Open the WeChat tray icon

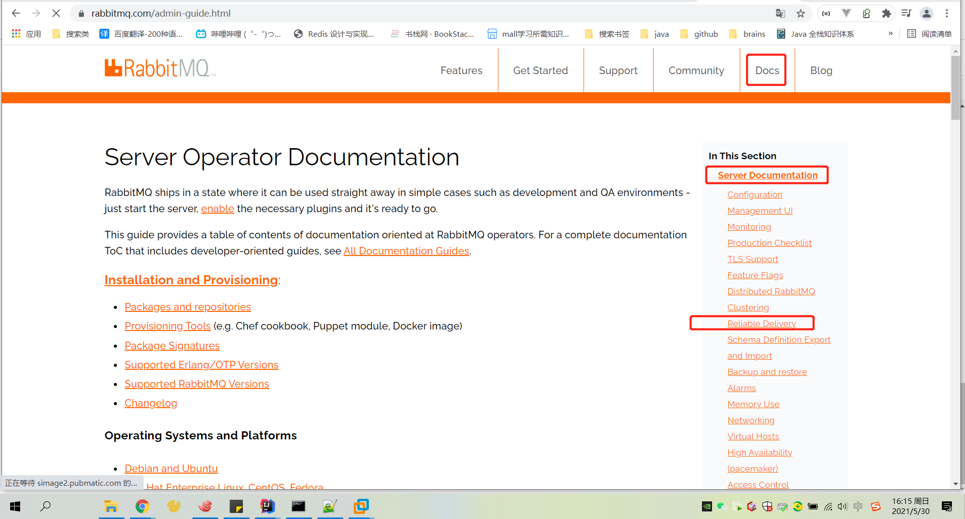coord(722,506)
